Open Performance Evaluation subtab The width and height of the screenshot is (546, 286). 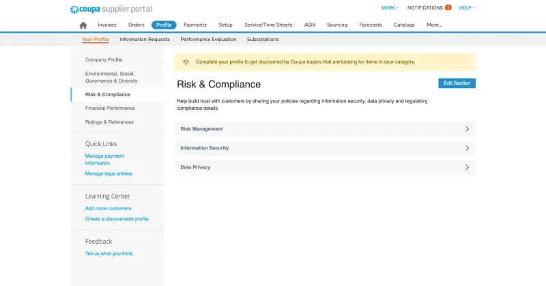pos(208,40)
